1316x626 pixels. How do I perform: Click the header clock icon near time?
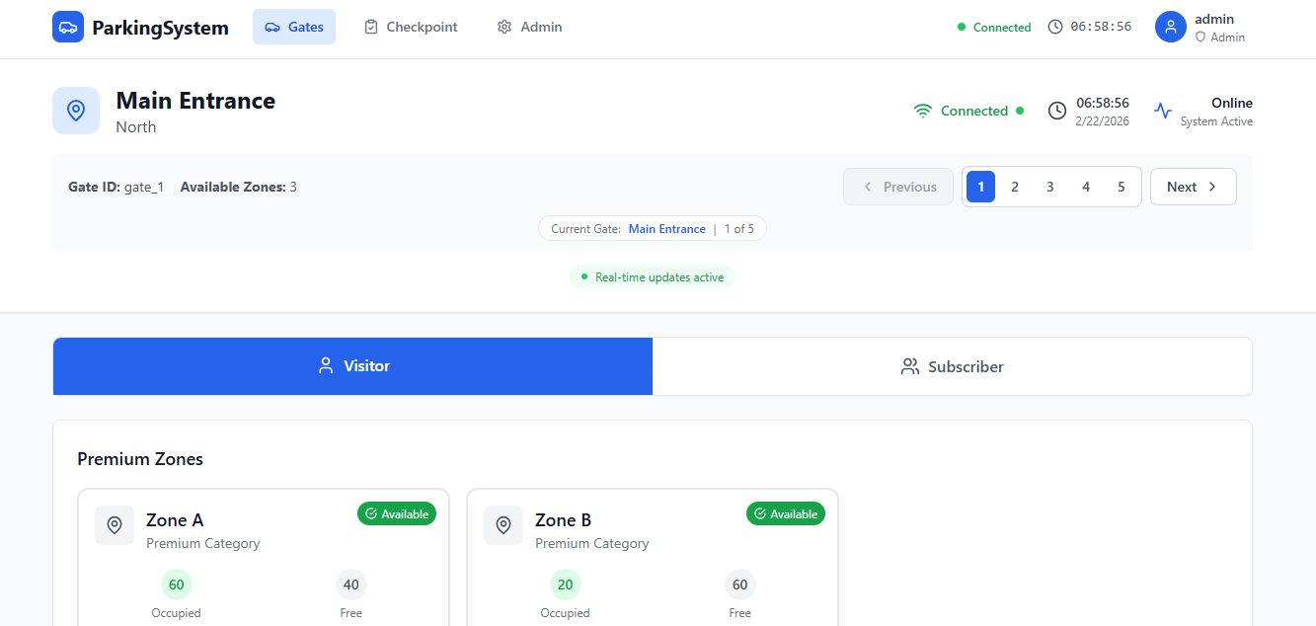(1055, 27)
